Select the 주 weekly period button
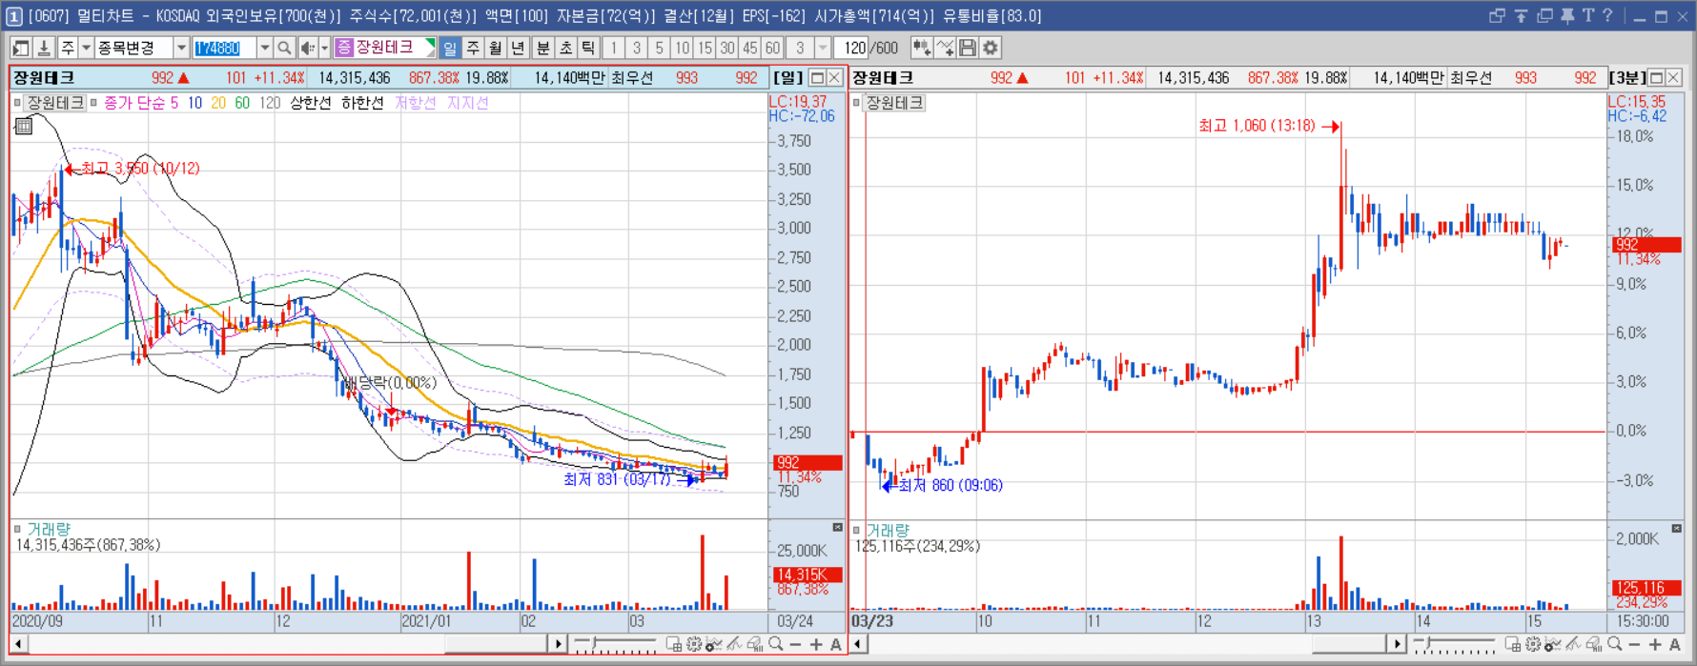The height and width of the screenshot is (666, 1697). pyautogui.click(x=473, y=48)
